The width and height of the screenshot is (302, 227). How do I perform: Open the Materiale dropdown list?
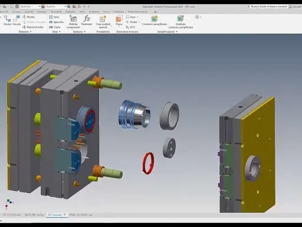click(x=39, y=7)
